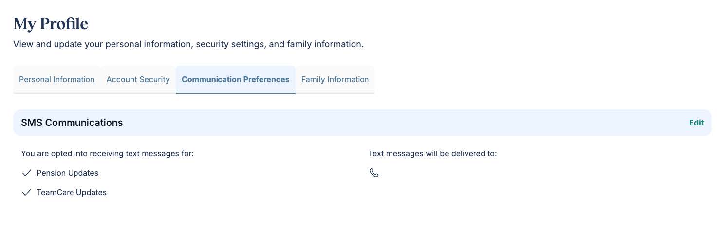Switch to the Account Security tab
Viewport: 728px width, 251px height.
[138, 79]
